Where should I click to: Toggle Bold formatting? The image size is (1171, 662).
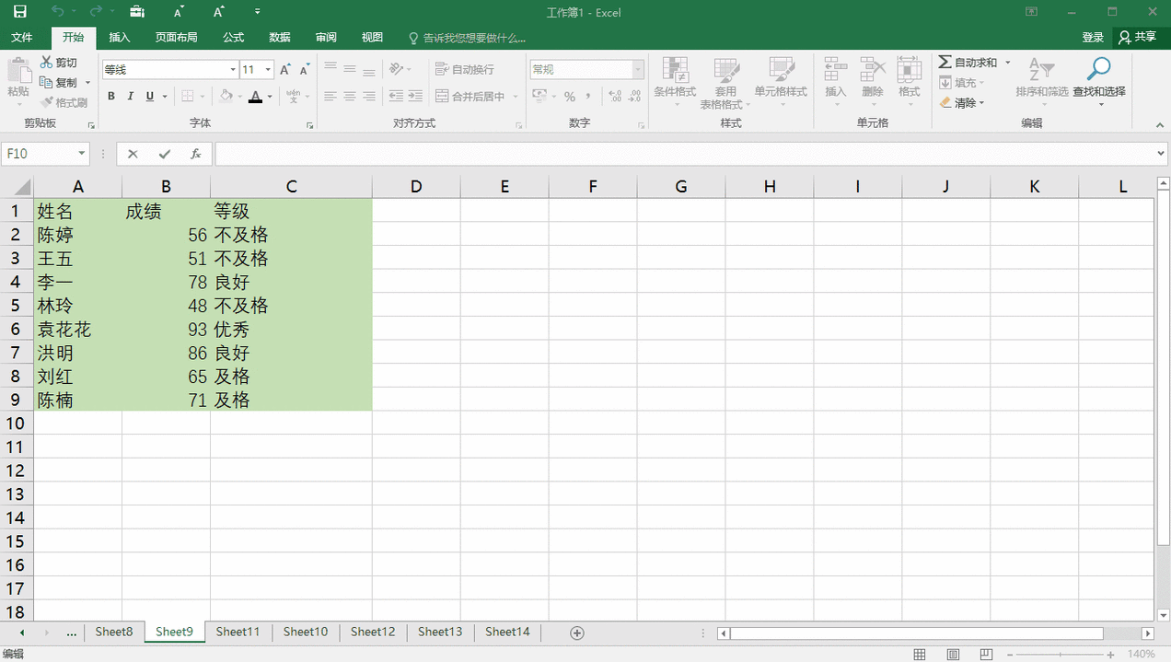111,97
